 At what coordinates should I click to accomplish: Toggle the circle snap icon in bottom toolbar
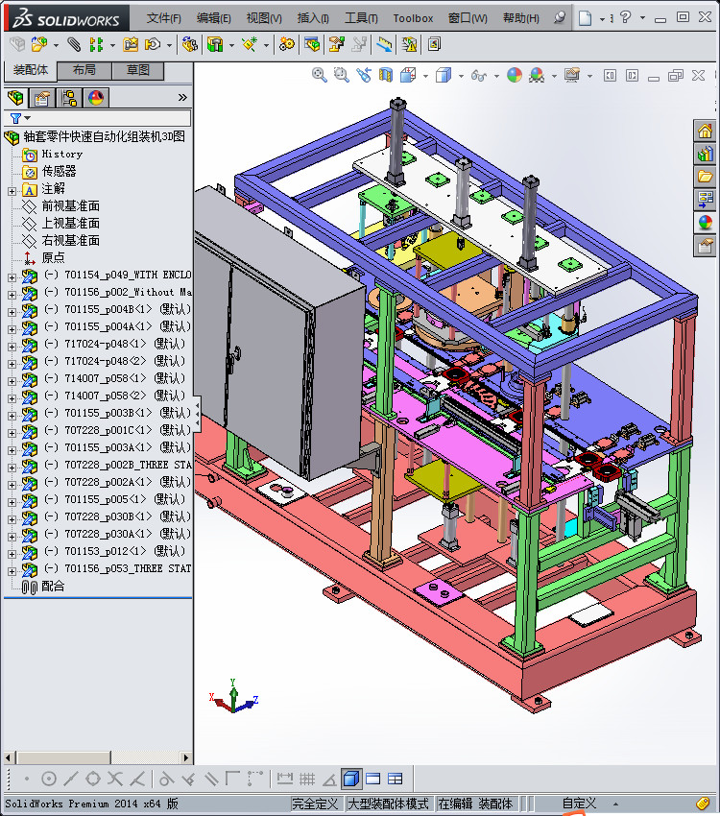click(49, 780)
